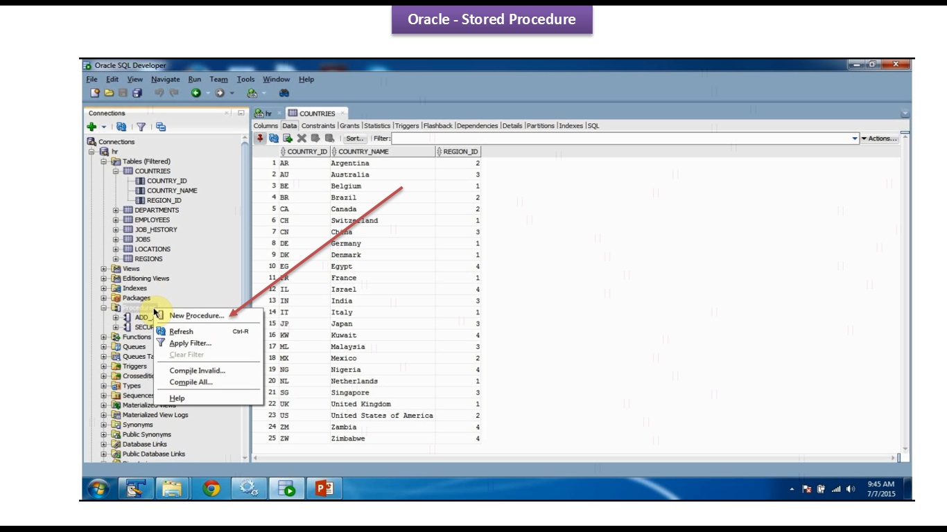The width and height of the screenshot is (947, 532).
Task: Expand the DEPARTMENTS table node
Action: (116, 210)
